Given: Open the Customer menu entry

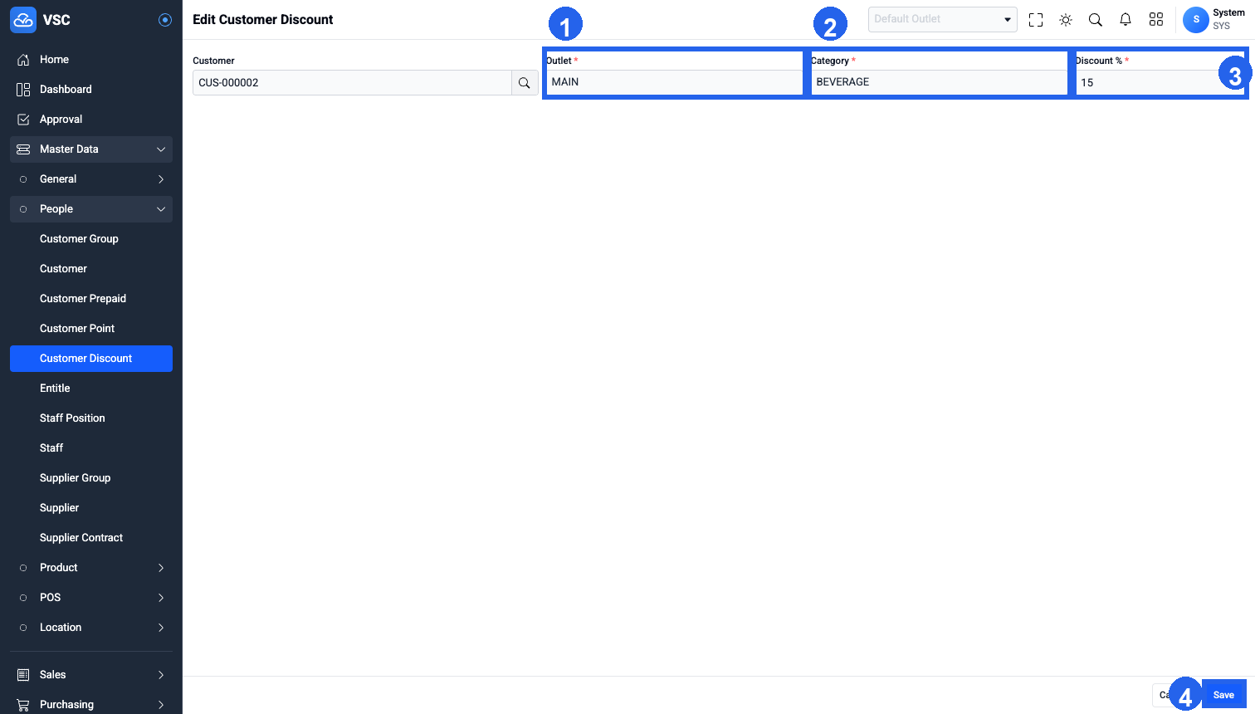Looking at the screenshot, I should point(91,269).
